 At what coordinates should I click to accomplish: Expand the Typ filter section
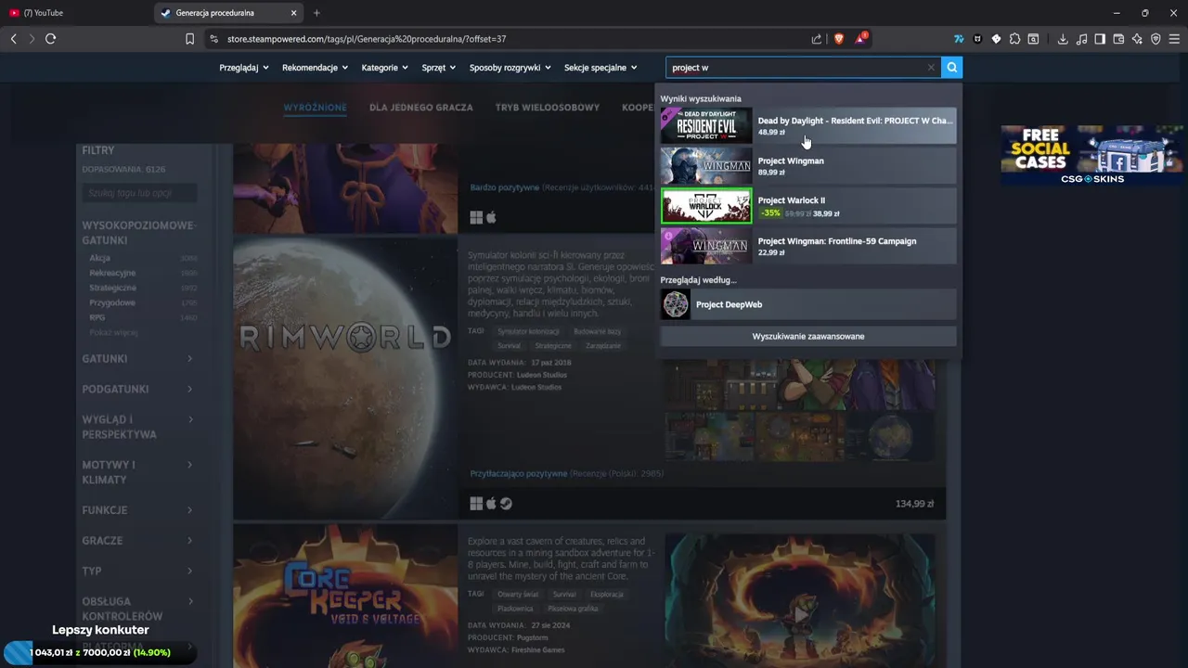pyautogui.click(x=137, y=571)
